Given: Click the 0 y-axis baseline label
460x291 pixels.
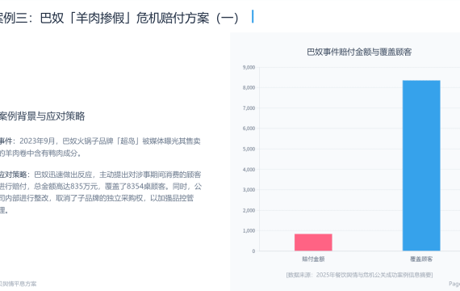Looking at the screenshot, I should tap(253, 251).
